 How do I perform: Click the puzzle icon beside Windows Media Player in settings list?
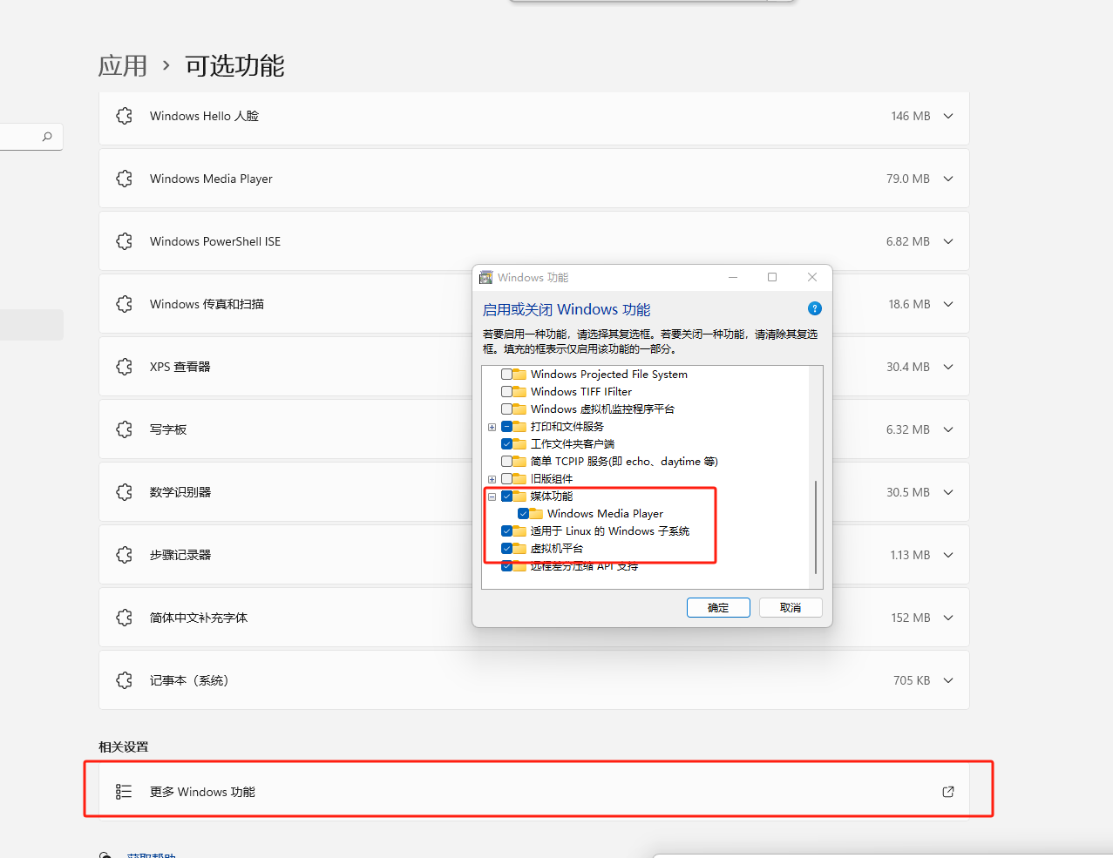pyautogui.click(x=124, y=179)
